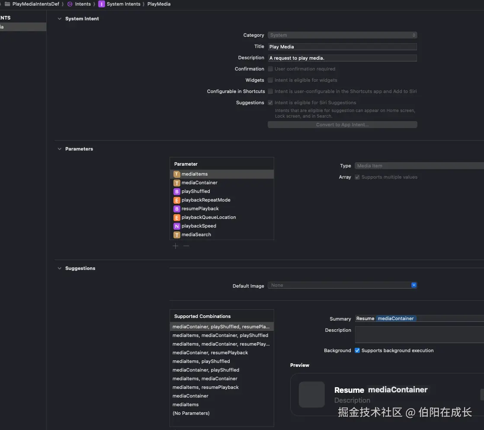This screenshot has width=484, height=430.
Task: Select the mediaContainer parameter row
Action: click(x=221, y=183)
